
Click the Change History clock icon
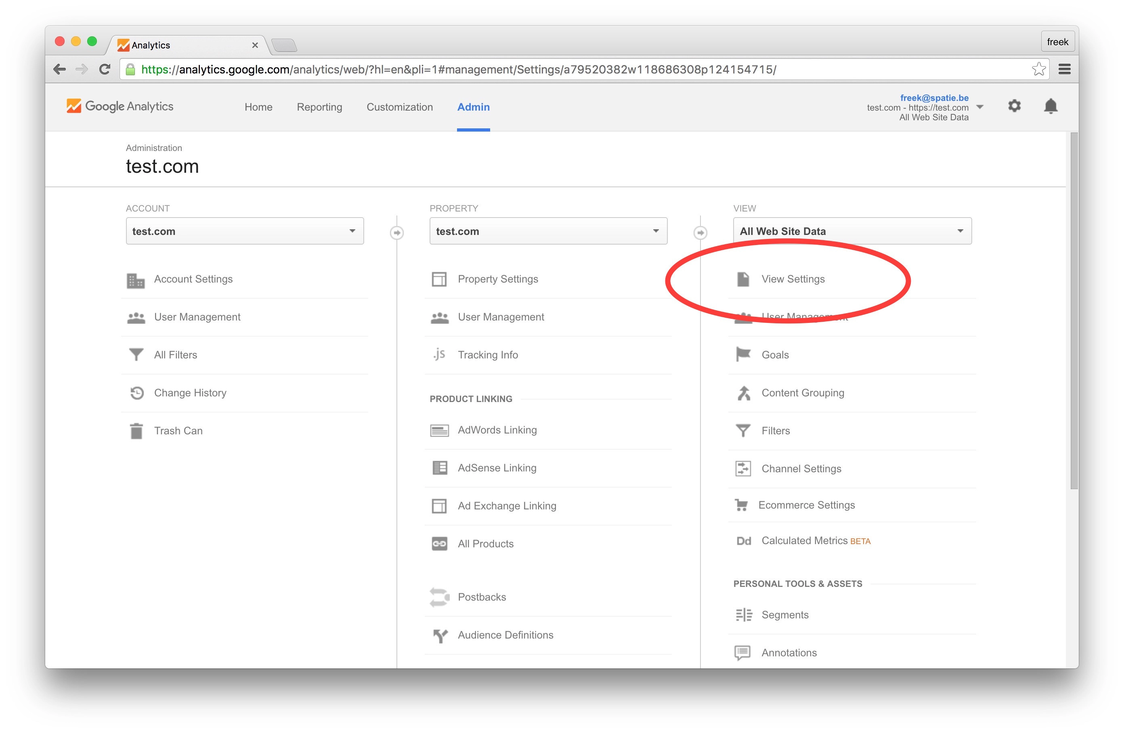coord(136,392)
